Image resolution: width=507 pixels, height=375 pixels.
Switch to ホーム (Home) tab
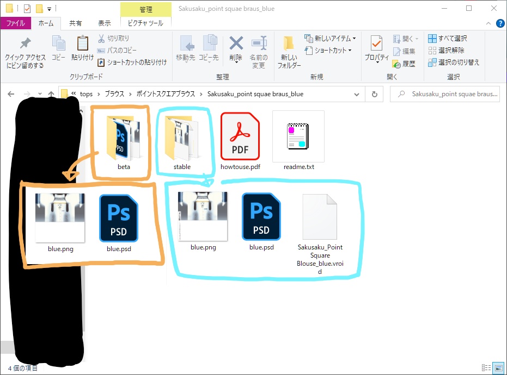[46, 23]
